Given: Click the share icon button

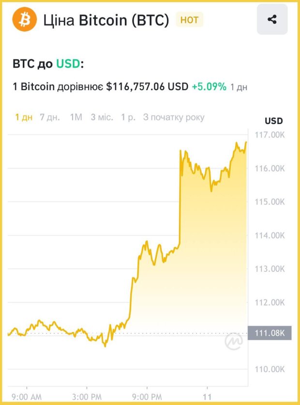Looking at the screenshot, I should [x=272, y=19].
